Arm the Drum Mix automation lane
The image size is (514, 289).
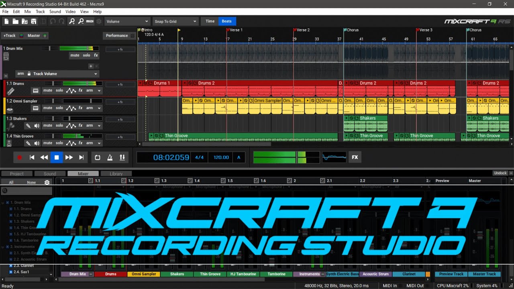coord(20,74)
